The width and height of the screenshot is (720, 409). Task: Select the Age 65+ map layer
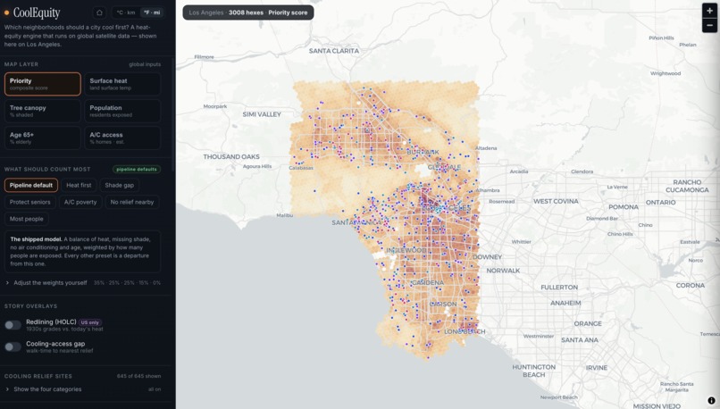(43, 138)
